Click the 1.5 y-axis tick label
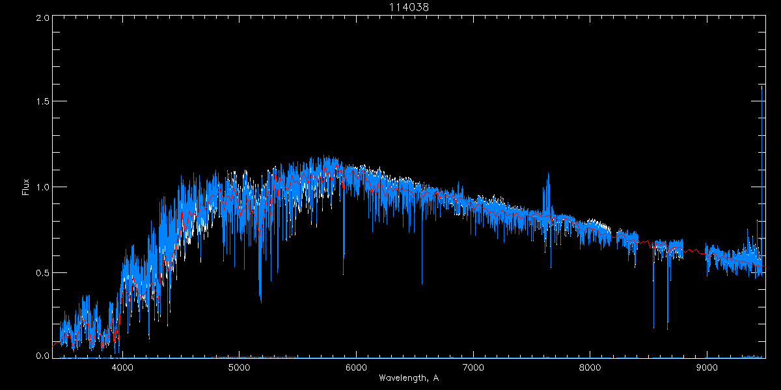 42,102
